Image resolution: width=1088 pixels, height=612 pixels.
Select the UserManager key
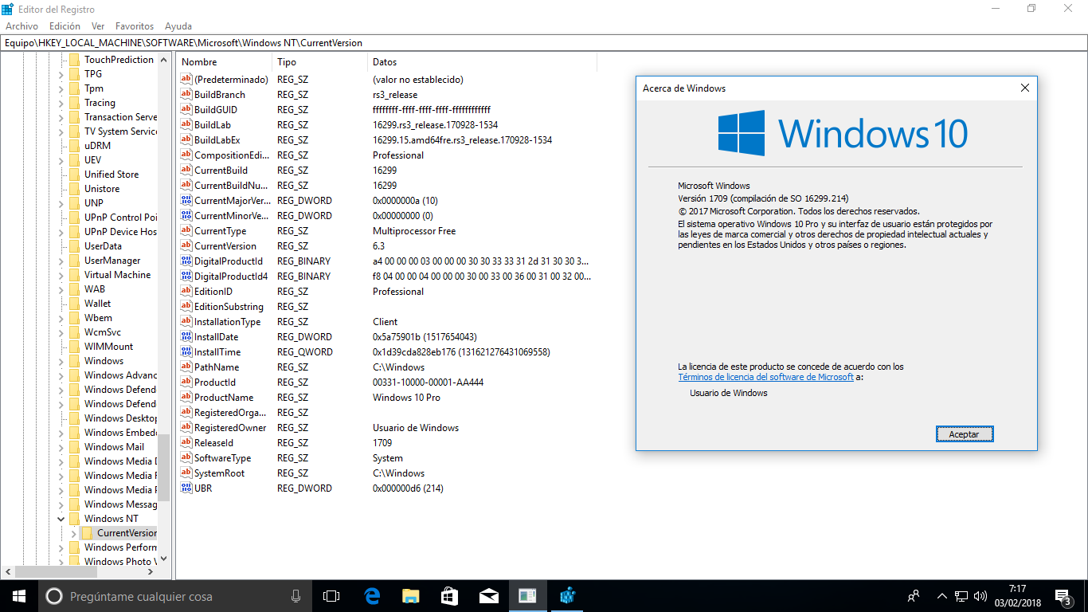(112, 261)
